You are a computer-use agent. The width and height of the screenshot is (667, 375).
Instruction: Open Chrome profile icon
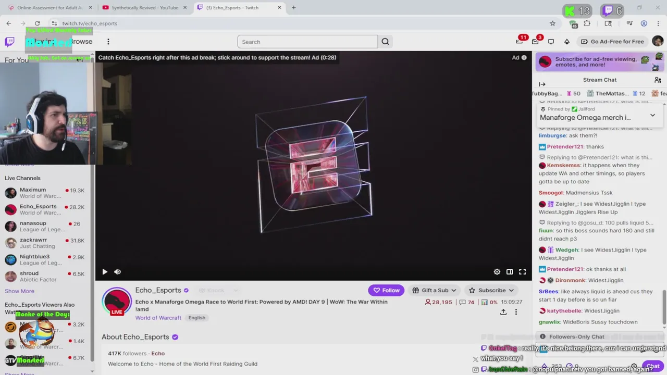click(x=644, y=23)
